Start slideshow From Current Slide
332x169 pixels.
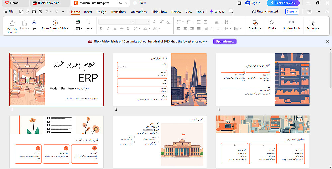(55, 25)
